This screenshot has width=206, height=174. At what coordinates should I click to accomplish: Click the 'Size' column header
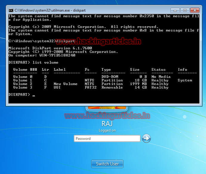point(135,70)
